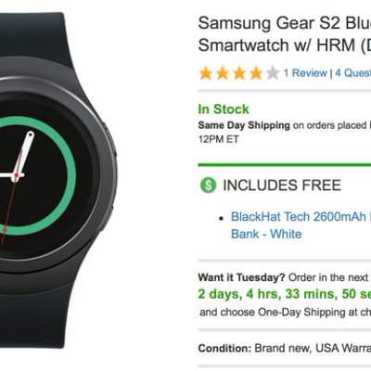
Task: Click the Same Day Shipping text
Action: click(x=244, y=125)
